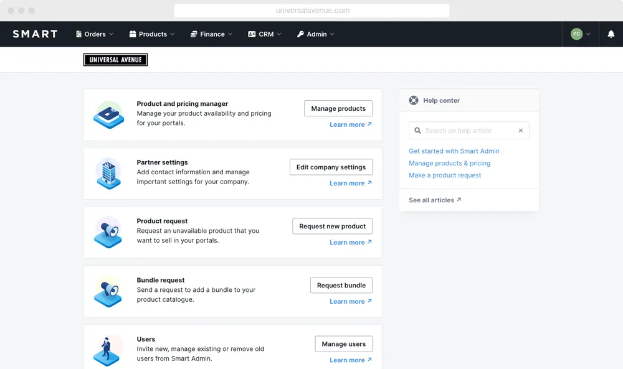
Task: Click the browser address bar
Action: pos(311,11)
